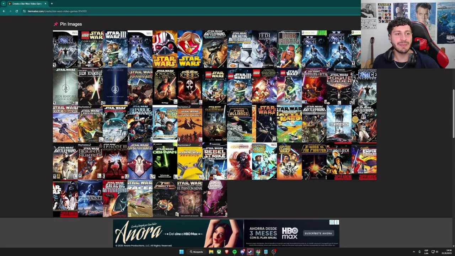Select the TIE Fighter cover

coord(165,198)
